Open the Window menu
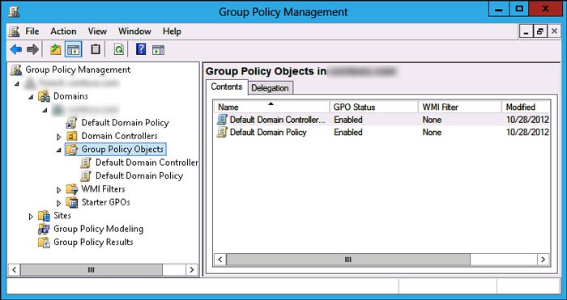567x300 pixels. coord(134,32)
